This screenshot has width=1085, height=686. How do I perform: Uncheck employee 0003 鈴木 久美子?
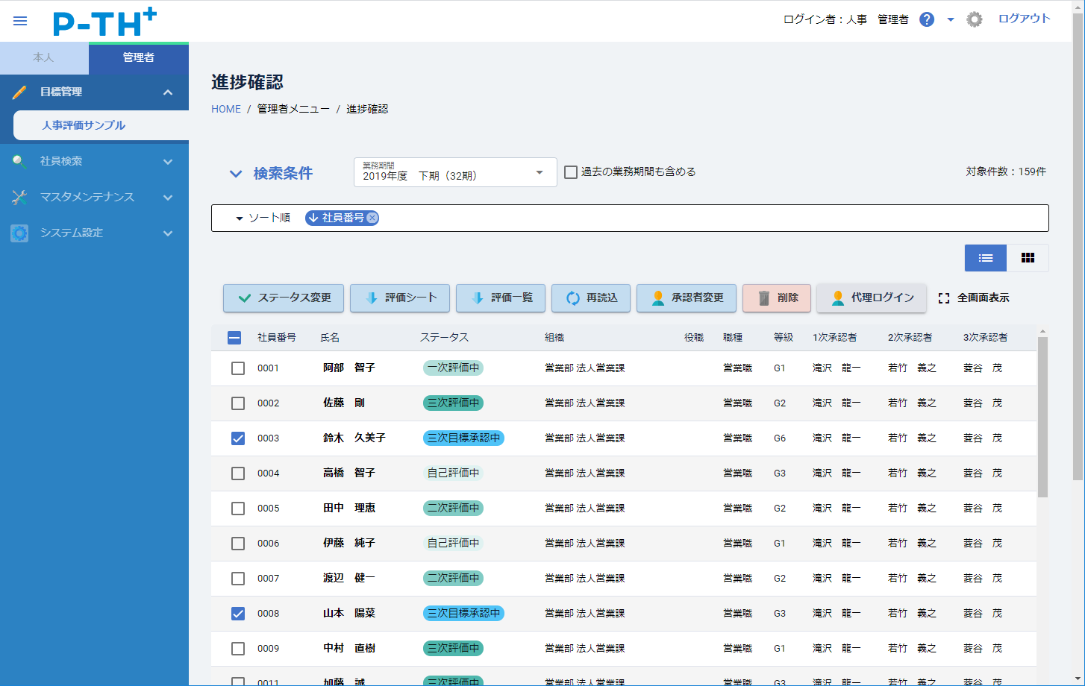[x=237, y=438]
